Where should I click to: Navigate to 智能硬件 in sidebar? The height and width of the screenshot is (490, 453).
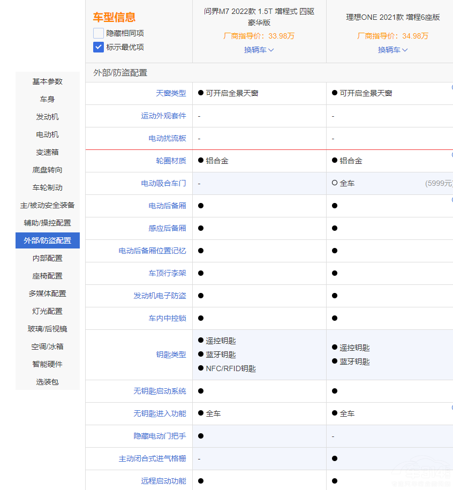(x=48, y=364)
